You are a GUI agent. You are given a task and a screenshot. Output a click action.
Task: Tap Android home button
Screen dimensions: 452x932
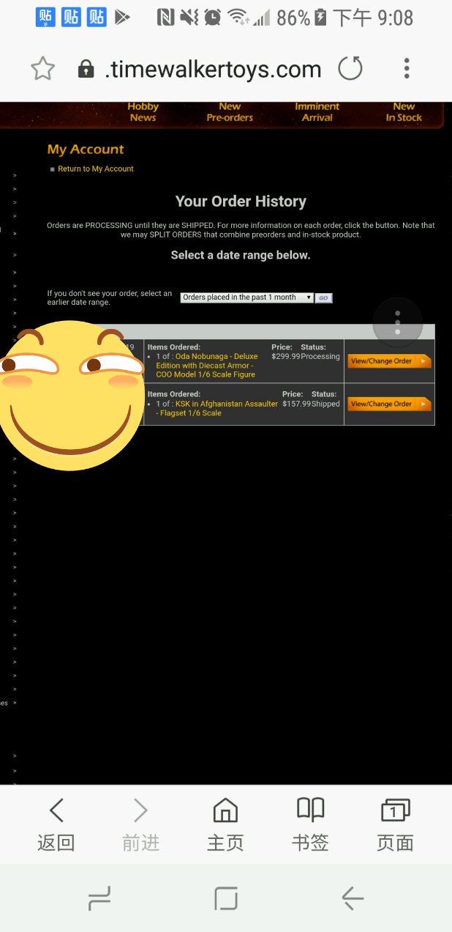coord(226,898)
